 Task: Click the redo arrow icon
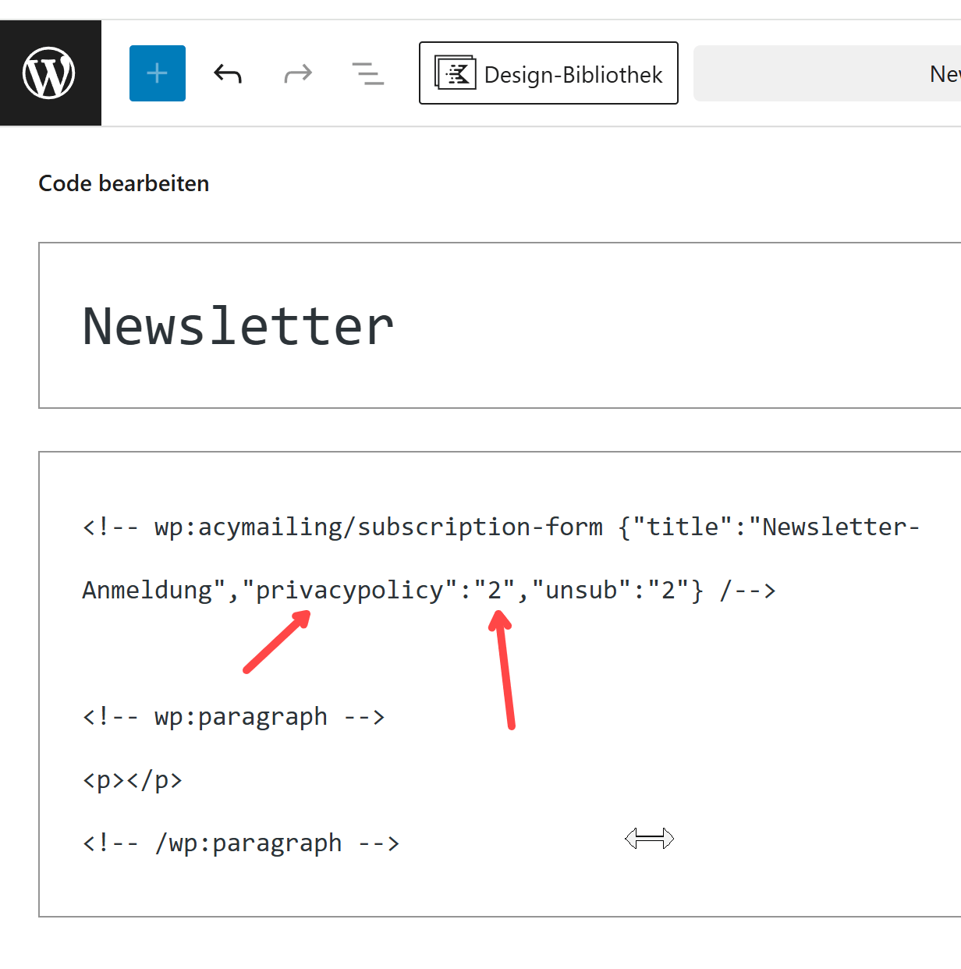[x=297, y=73]
